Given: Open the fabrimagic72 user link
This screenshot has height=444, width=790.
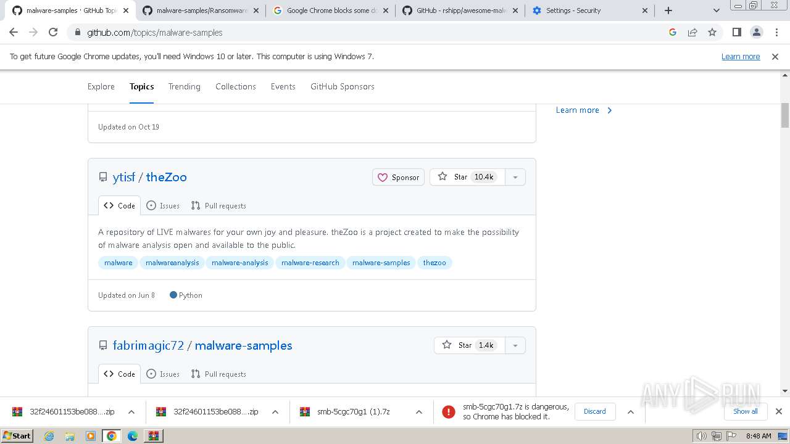Looking at the screenshot, I should [x=148, y=345].
